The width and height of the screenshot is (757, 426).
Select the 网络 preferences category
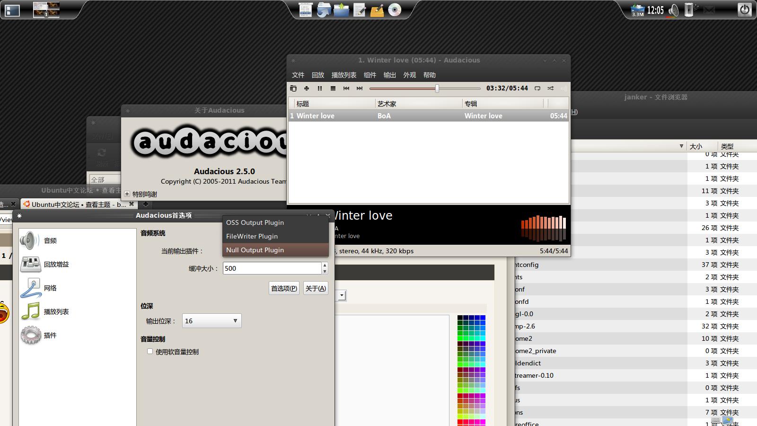click(78, 288)
